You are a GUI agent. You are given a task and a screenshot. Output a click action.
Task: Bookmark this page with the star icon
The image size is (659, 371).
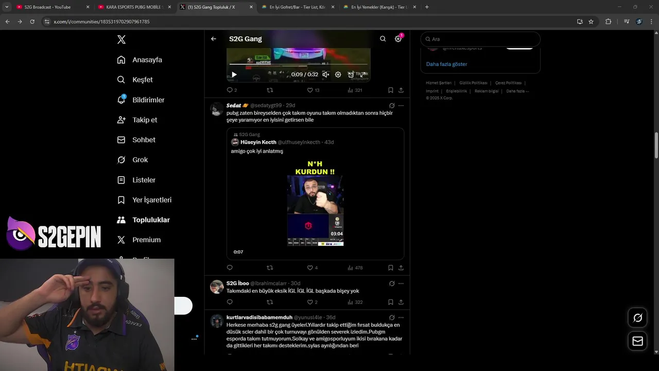(591, 22)
